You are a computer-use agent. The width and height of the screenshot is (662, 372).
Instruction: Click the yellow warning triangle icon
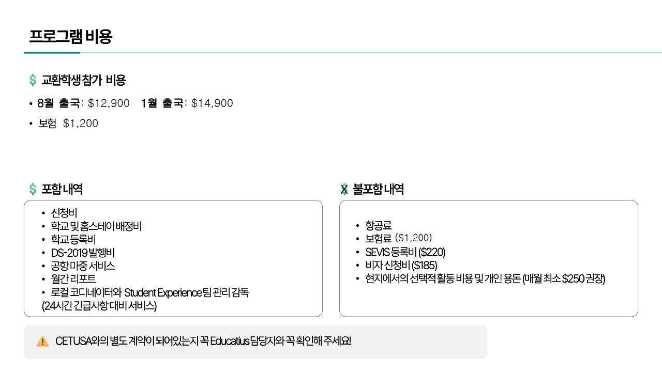tap(42, 342)
